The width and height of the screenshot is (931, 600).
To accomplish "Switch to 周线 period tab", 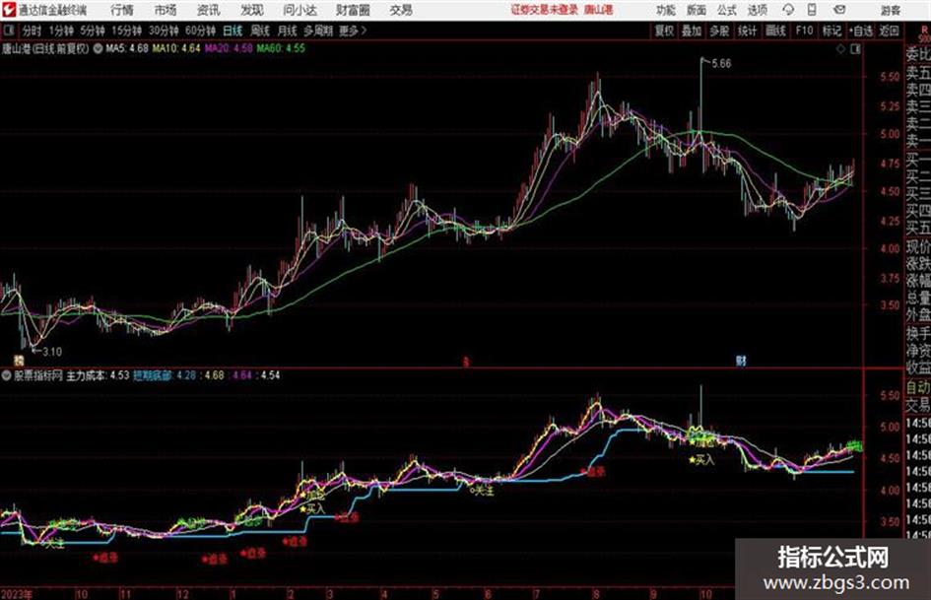I will click(260, 31).
